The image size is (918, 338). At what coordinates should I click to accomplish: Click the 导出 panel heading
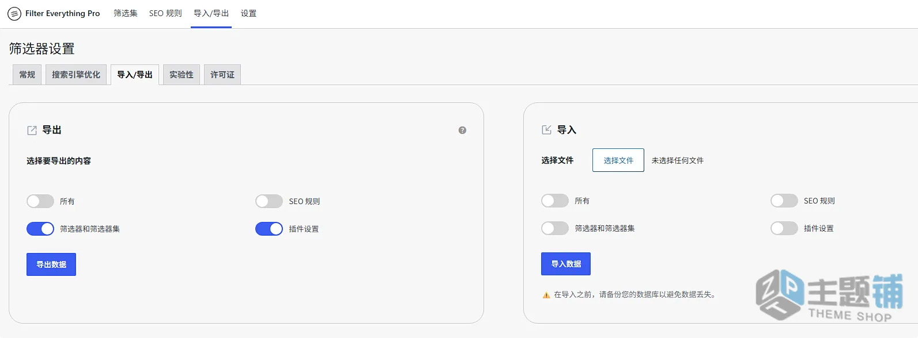pyautogui.click(x=52, y=130)
